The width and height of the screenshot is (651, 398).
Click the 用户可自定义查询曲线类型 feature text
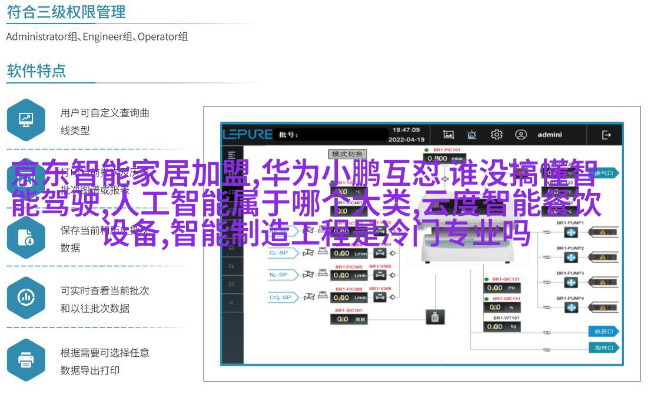coord(105,122)
